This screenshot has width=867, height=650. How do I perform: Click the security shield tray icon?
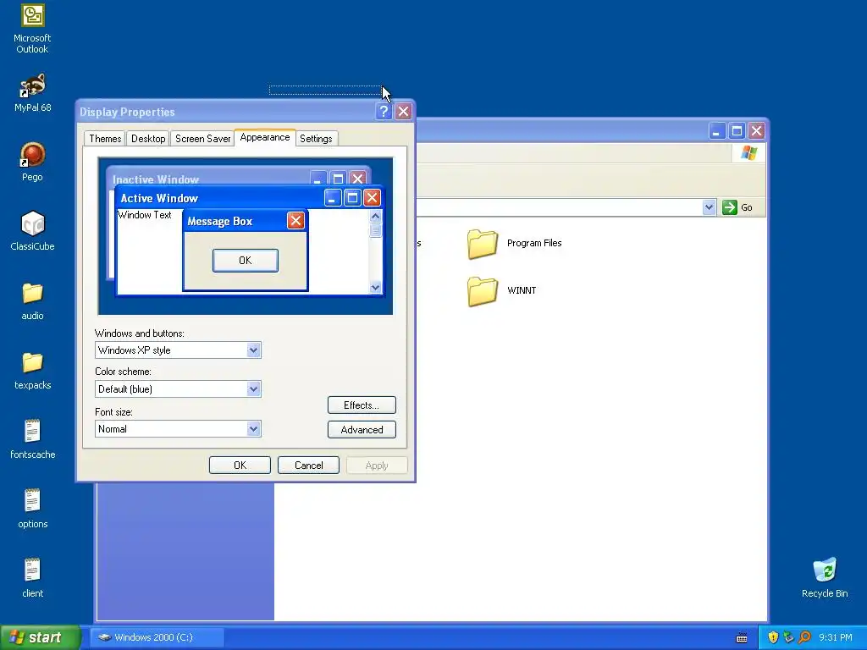[x=773, y=637]
